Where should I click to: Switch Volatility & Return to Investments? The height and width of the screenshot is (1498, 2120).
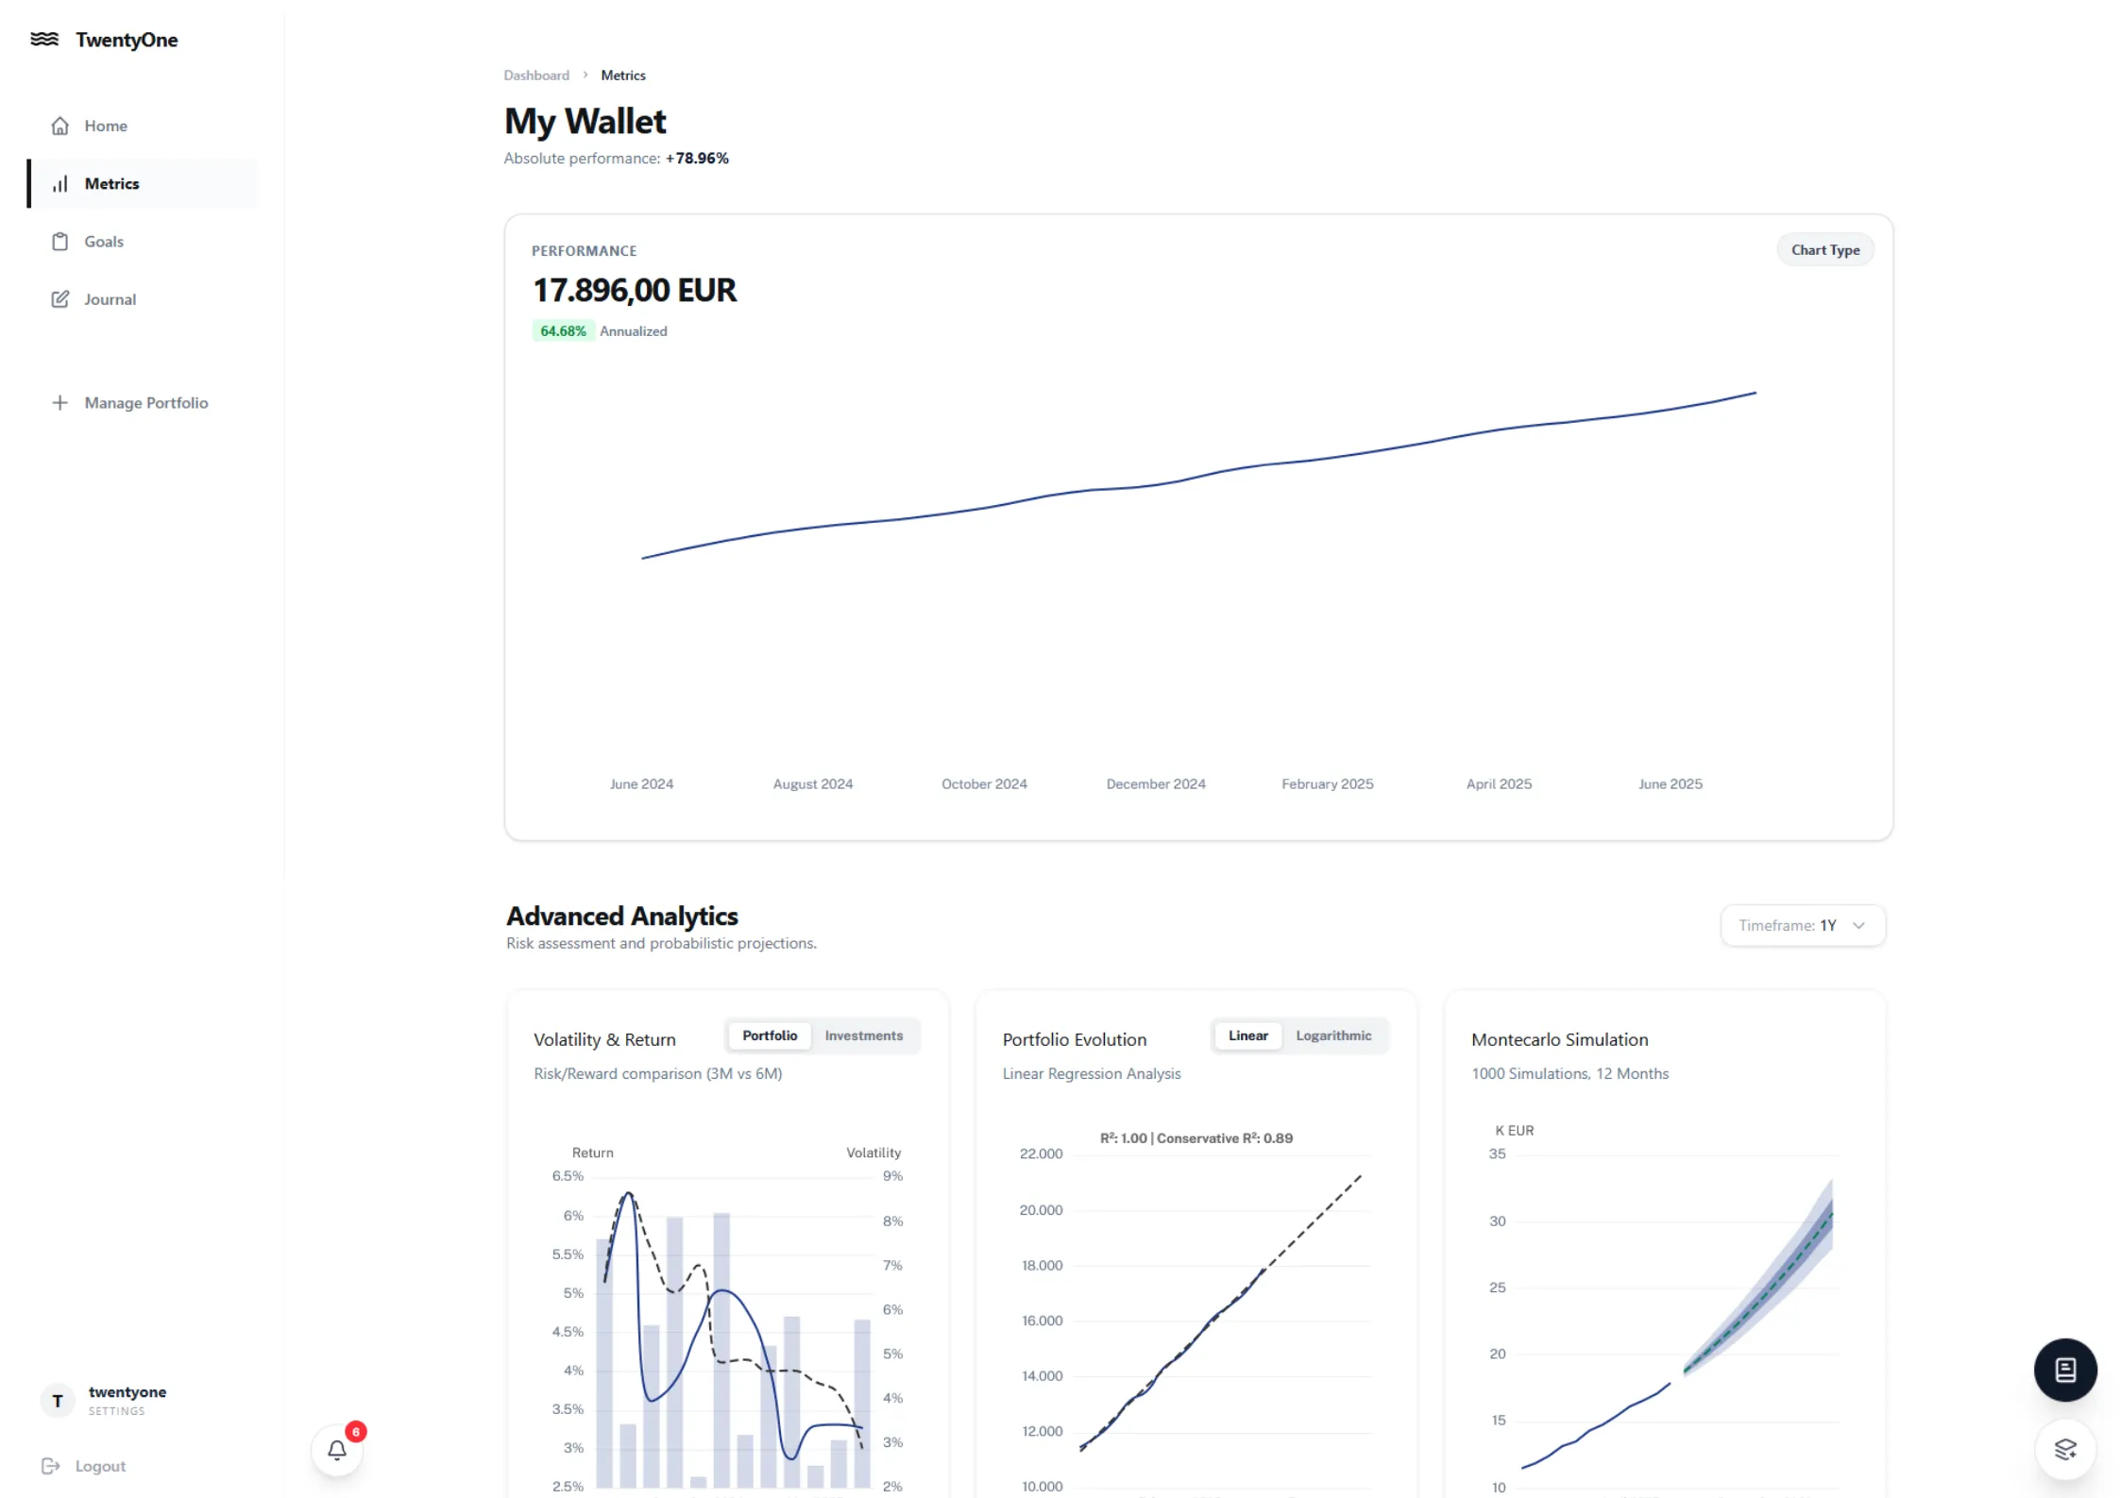coord(862,1035)
